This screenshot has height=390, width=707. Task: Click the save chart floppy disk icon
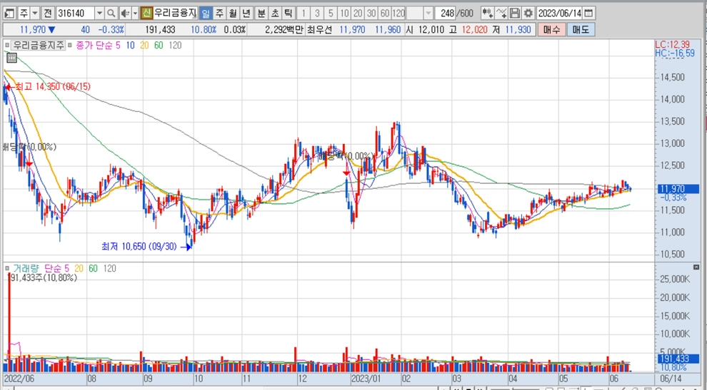pos(515,13)
